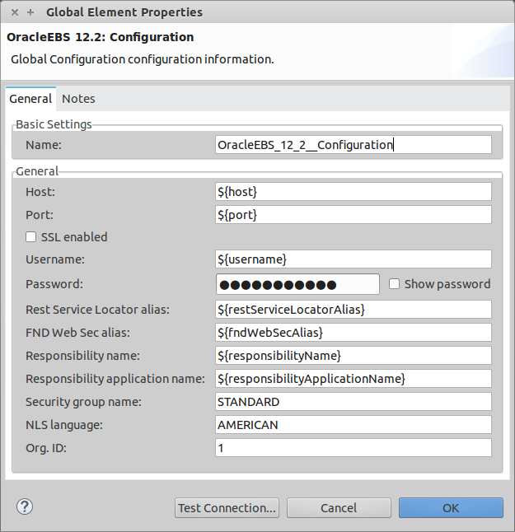Switch to the Notes tab
The height and width of the screenshot is (532, 515).
78,99
